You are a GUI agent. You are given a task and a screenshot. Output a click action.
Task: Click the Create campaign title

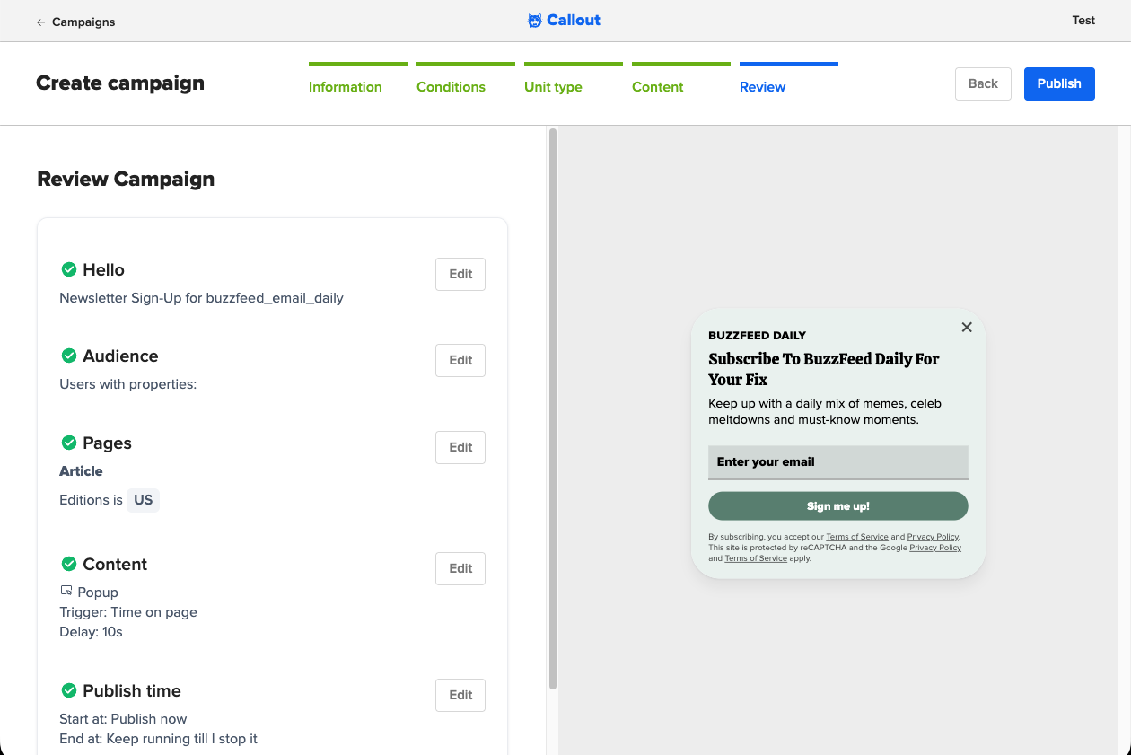point(120,83)
